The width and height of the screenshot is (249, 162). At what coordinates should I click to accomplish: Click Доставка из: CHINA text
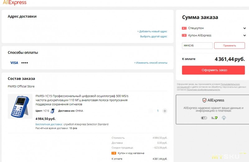71,111
